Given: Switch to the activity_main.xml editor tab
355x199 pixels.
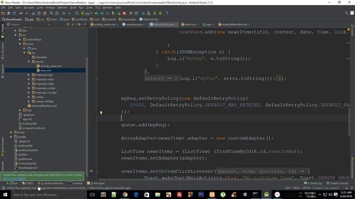Looking at the screenshot, I should coord(104,24).
